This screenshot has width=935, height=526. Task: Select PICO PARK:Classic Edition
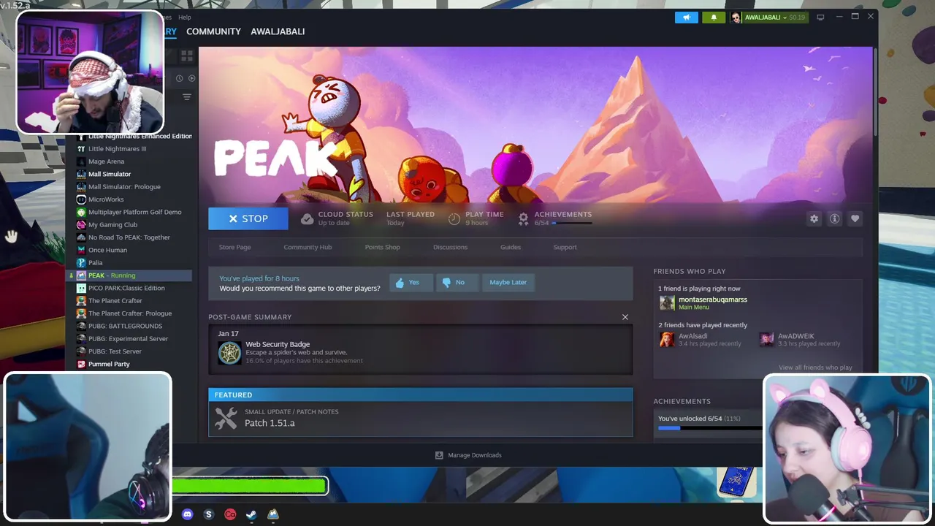(126, 288)
